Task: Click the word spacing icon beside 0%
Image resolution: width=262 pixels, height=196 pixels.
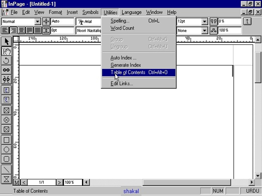Action: (x=213, y=21)
